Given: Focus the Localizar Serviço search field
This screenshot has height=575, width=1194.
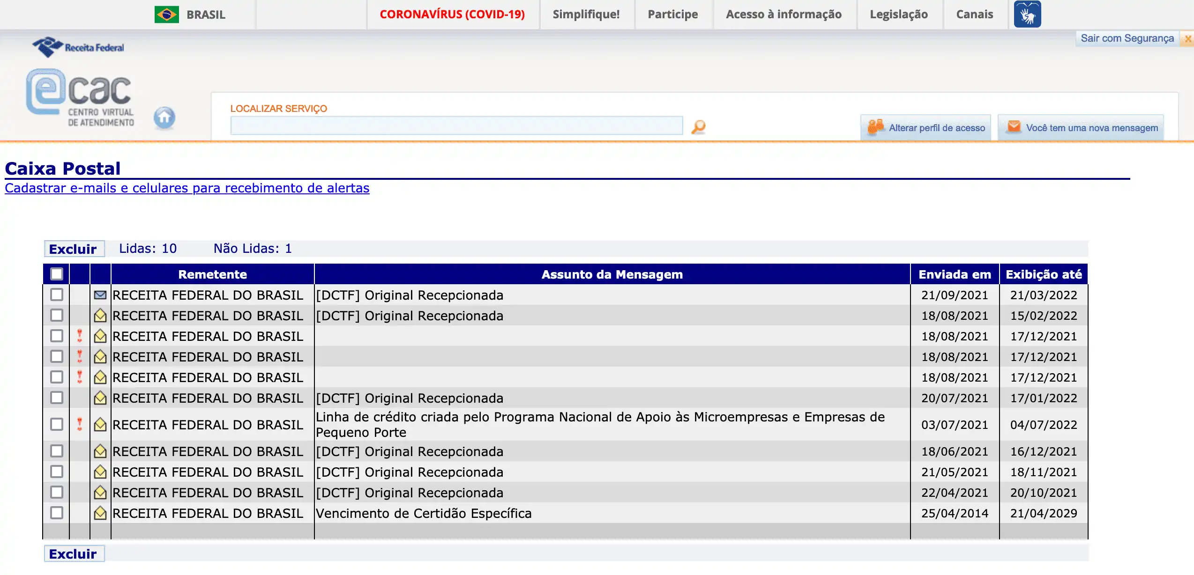Looking at the screenshot, I should coord(456,126).
